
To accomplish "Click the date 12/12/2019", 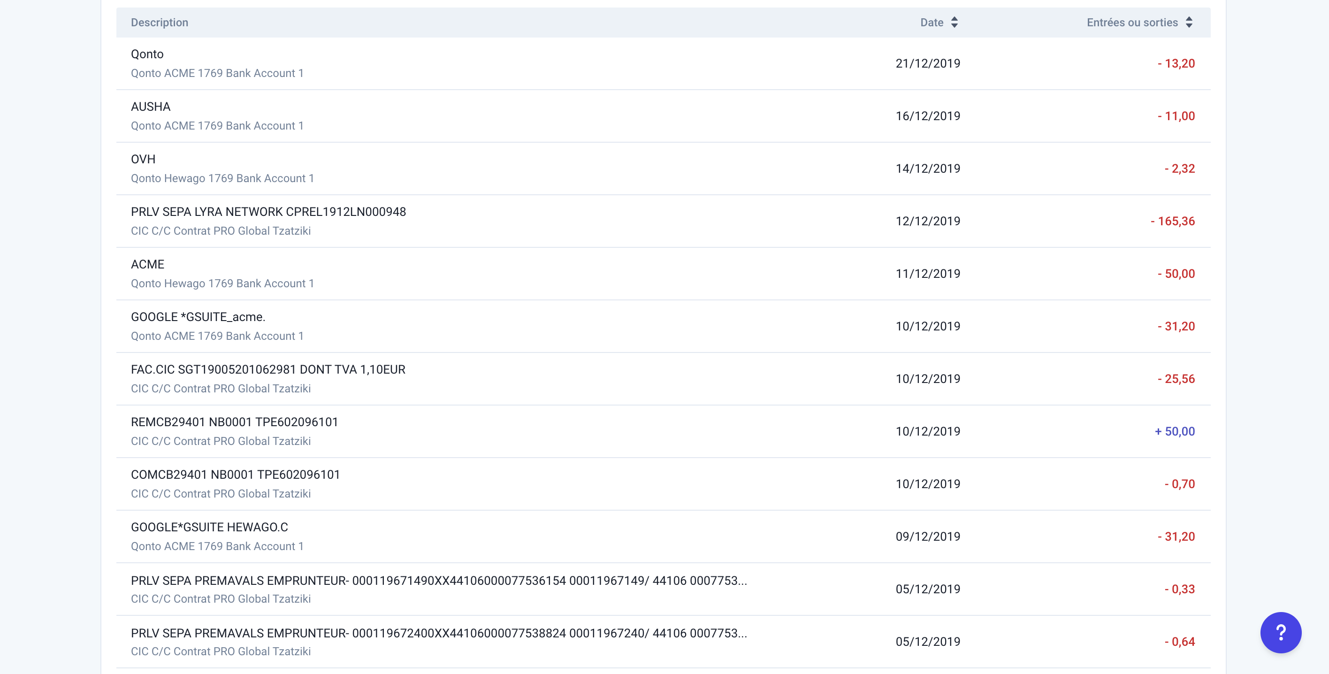I will [928, 222].
